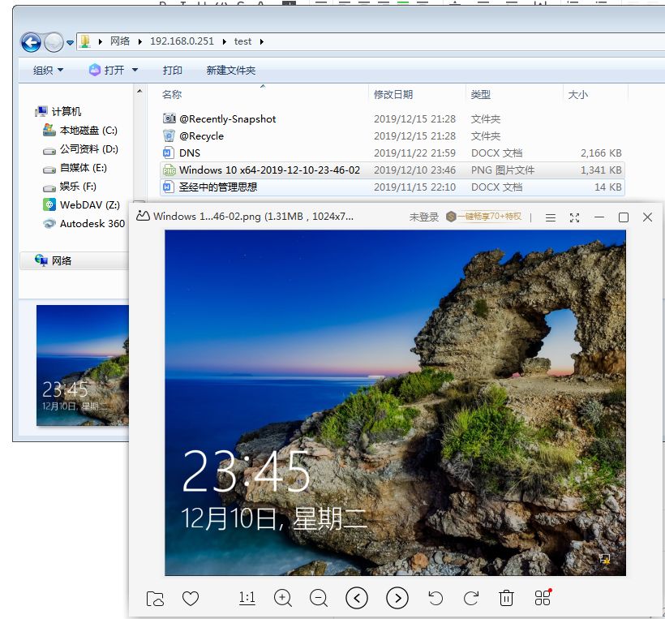This screenshot has height=619, width=665.
Task: Go to the previous image
Action: [357, 599]
